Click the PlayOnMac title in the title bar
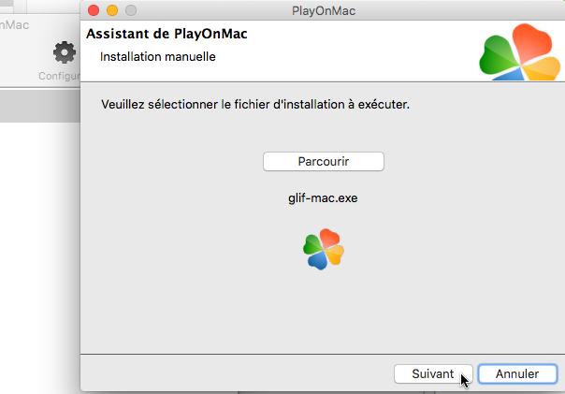The image size is (565, 394). [323, 11]
